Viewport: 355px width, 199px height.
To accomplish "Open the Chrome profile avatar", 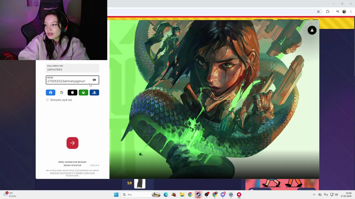I will point(344,12).
